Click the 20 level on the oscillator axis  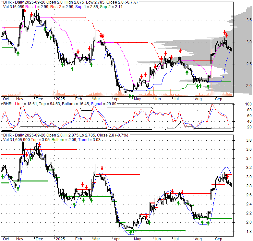[x=249, y=127]
